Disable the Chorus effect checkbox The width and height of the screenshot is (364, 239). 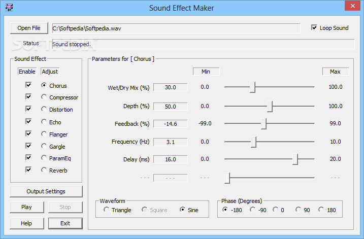(x=28, y=85)
